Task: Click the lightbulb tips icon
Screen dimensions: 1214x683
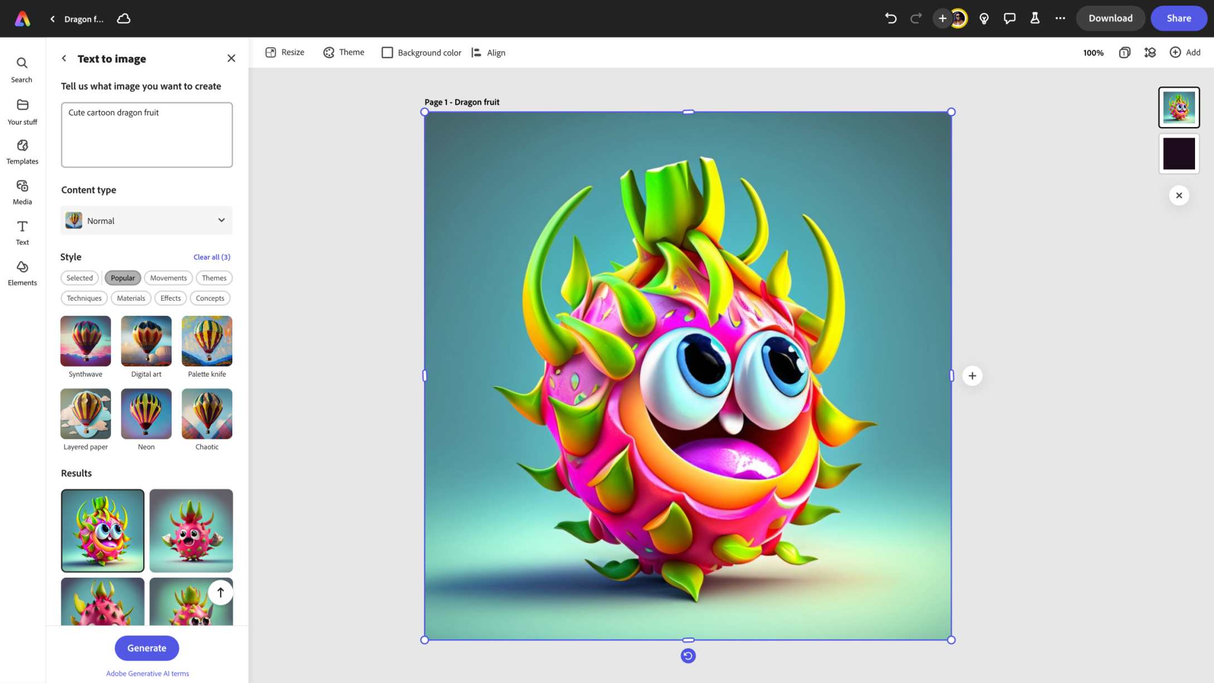Action: pos(984,18)
